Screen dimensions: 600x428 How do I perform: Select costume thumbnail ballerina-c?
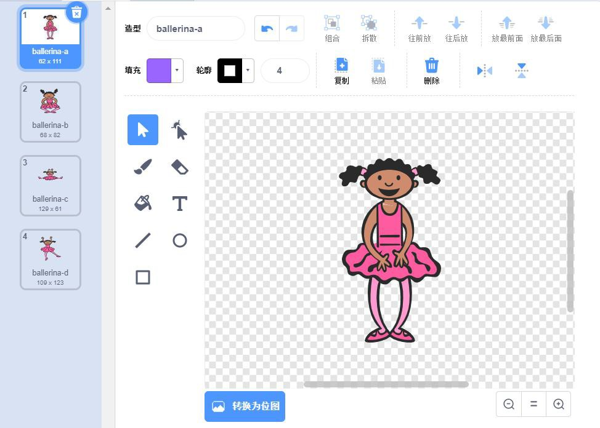tap(50, 186)
